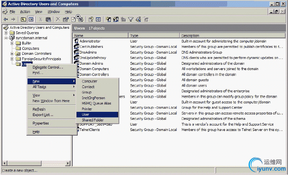Click the Forward arrow toolbar icon

13,19
